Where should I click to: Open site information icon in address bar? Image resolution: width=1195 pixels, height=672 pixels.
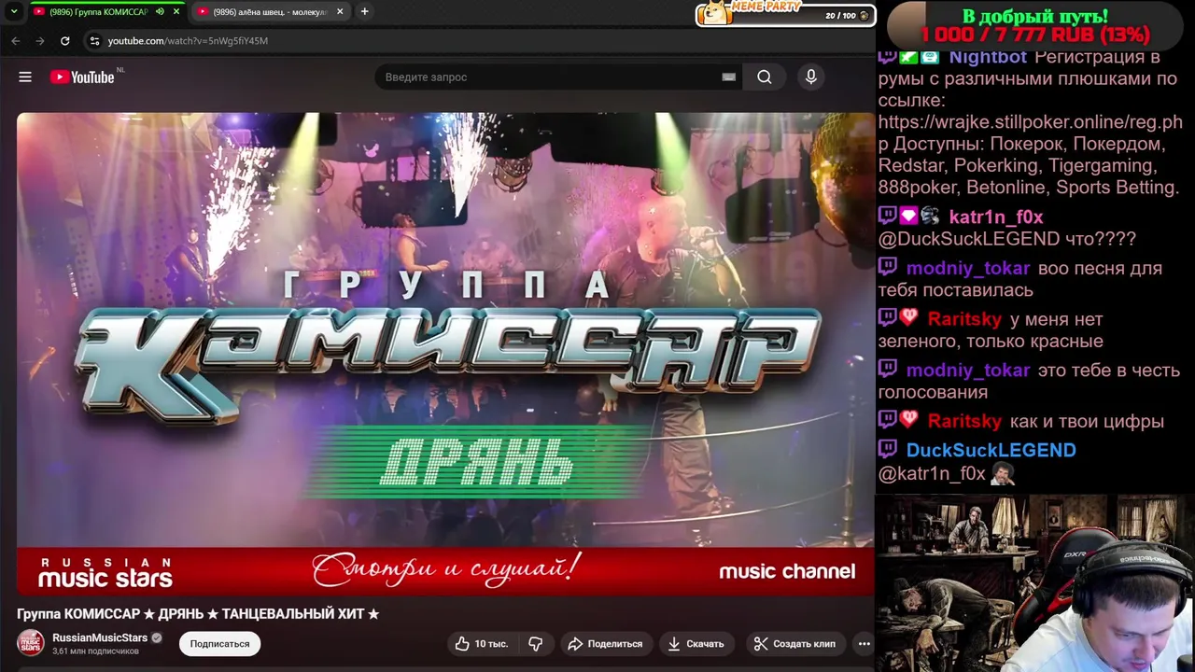coord(94,41)
